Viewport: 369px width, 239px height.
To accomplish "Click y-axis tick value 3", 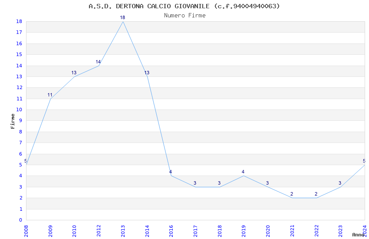I will 21,187.
